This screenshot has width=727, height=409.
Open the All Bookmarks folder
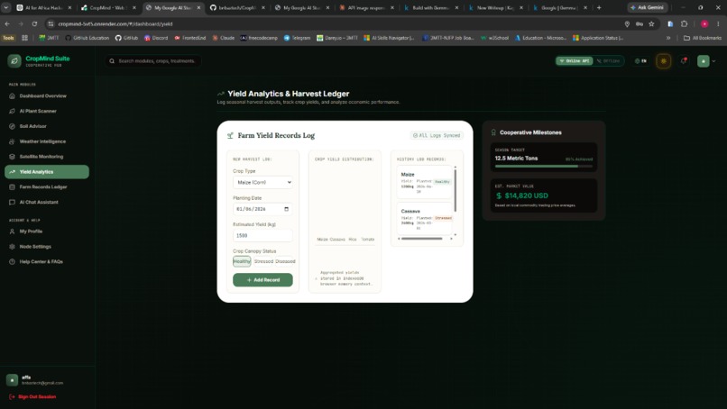pos(703,38)
